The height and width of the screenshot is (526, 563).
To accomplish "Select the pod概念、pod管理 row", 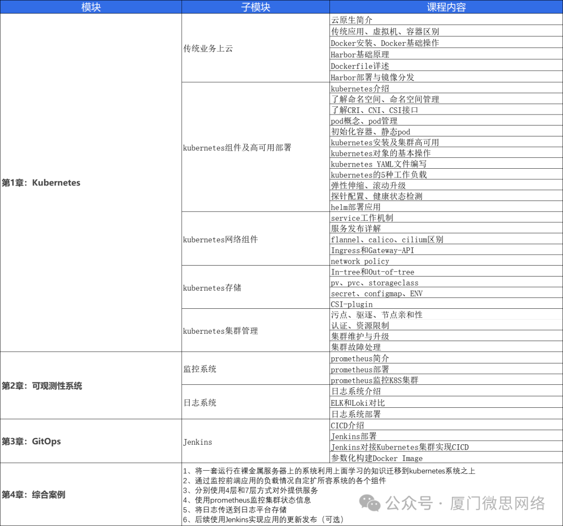I will click(446, 120).
